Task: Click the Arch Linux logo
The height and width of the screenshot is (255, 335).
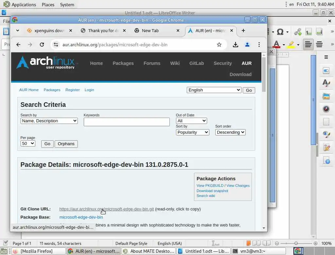Action: point(45,62)
